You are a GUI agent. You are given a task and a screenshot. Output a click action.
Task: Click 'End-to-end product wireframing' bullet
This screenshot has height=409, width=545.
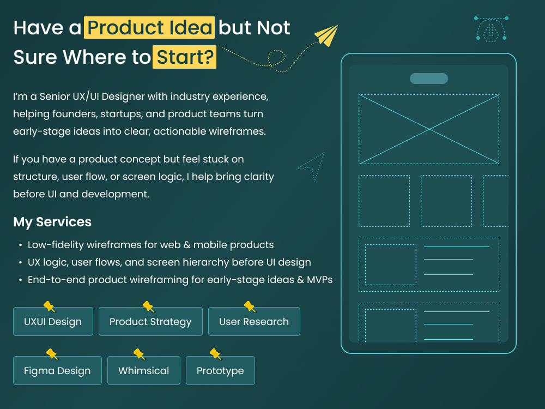180,280
